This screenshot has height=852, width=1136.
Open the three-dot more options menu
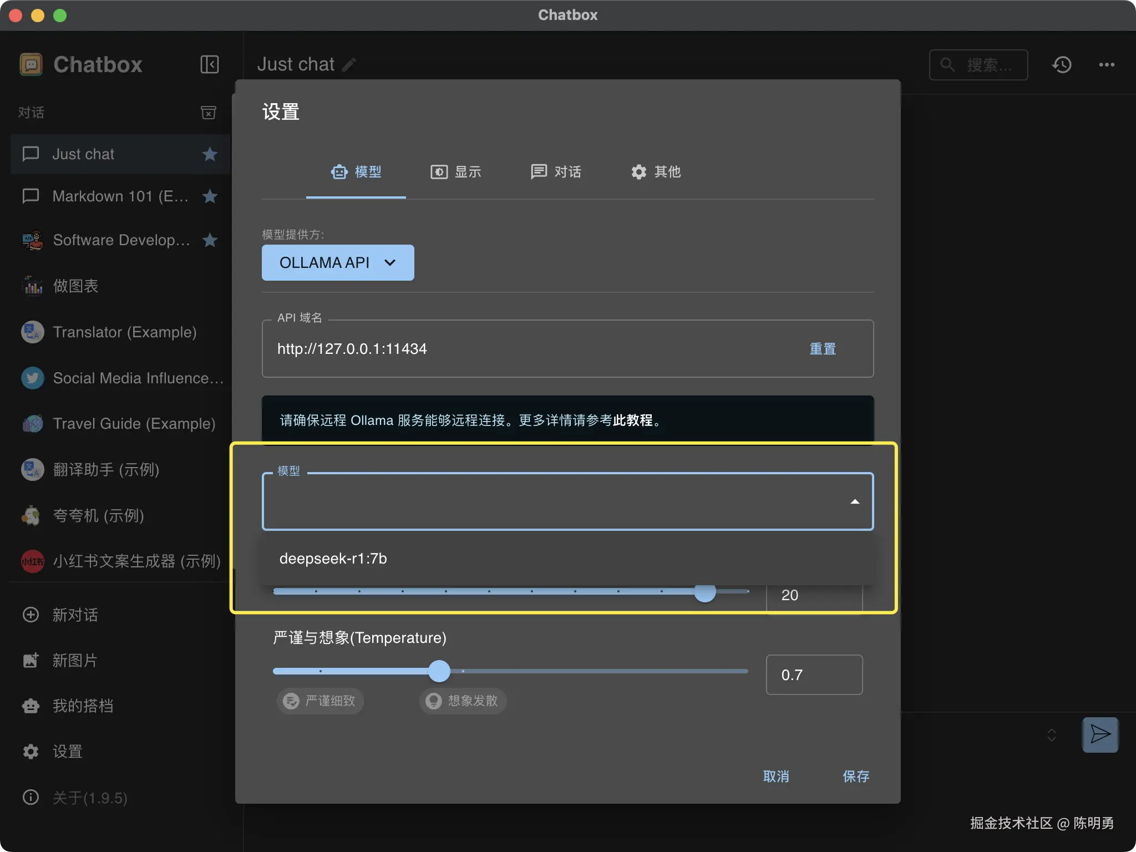[x=1107, y=65]
